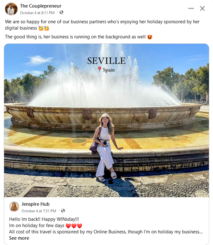This screenshot has width=213, height=245.
Task: Click the smiling emojis after 'digital business'
Action: [x=44, y=28]
